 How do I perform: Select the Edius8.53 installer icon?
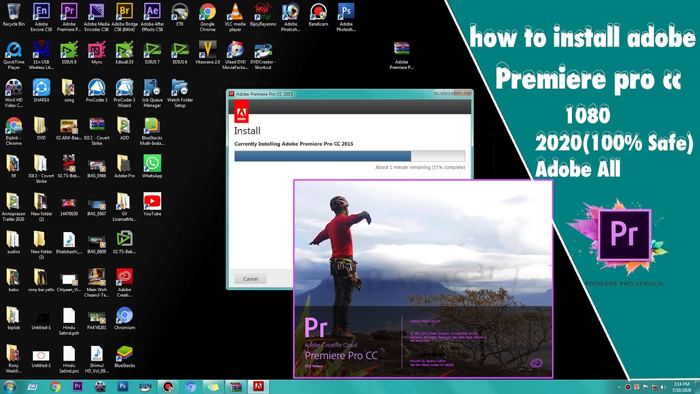125,53
